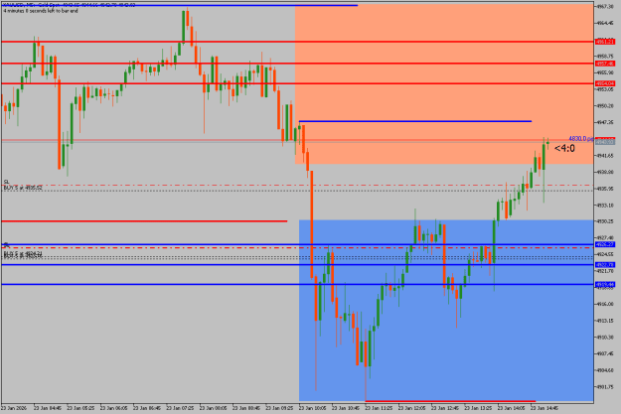
Task: Click the red 4954.04 price label
Action: (x=605, y=83)
